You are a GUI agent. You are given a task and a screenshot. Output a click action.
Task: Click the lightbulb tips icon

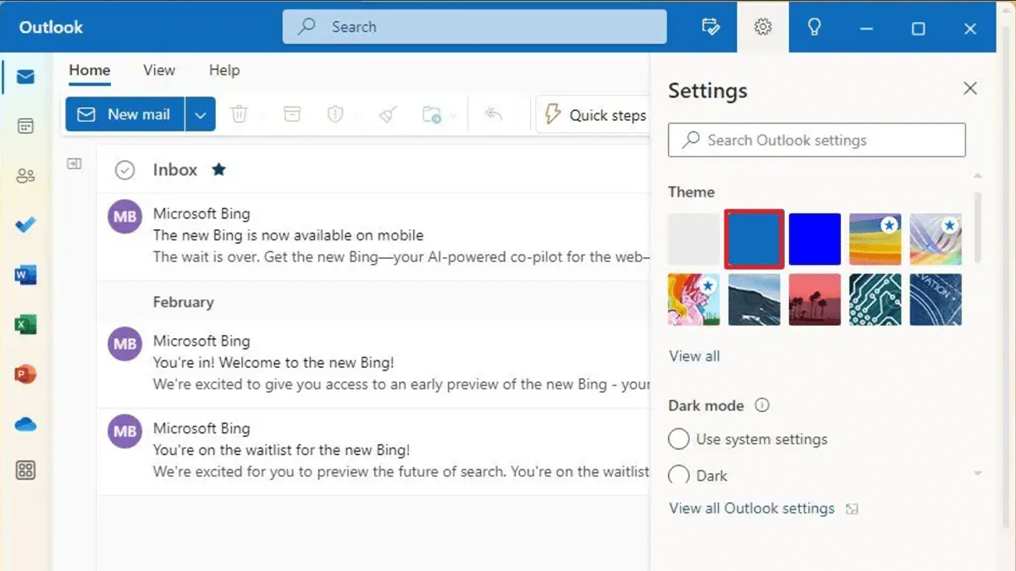[814, 27]
